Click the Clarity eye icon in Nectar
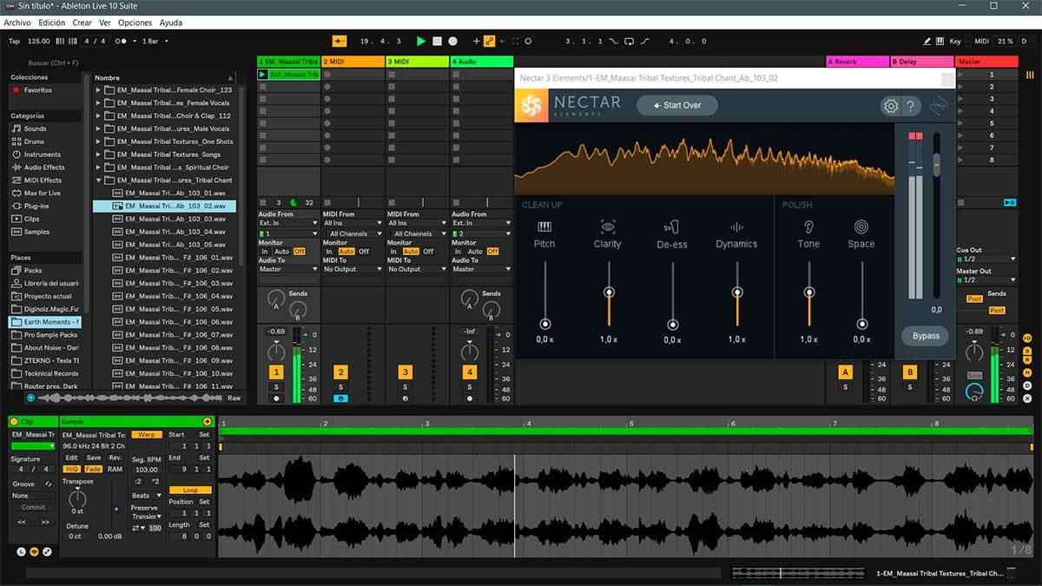The width and height of the screenshot is (1042, 586). [x=608, y=227]
